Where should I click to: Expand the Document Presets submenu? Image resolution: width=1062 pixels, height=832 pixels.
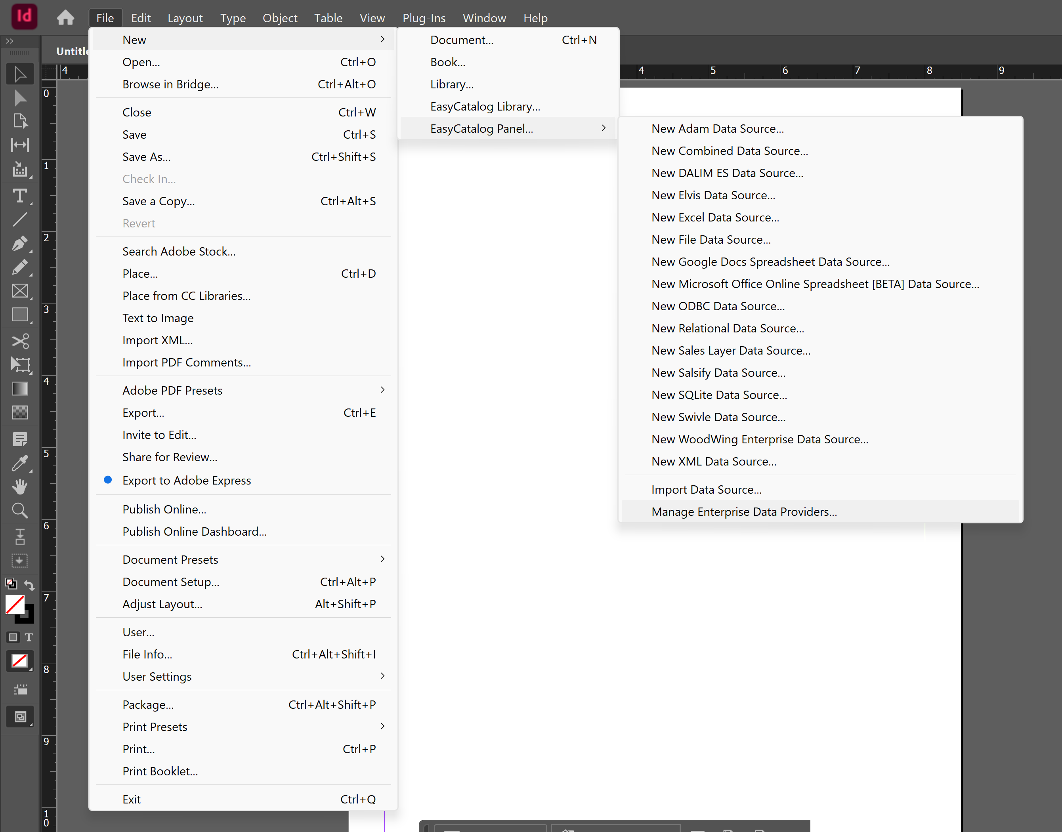tap(170, 559)
